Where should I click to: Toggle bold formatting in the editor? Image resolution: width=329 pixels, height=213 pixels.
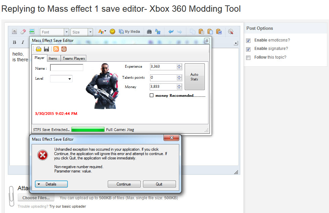coord(14,42)
